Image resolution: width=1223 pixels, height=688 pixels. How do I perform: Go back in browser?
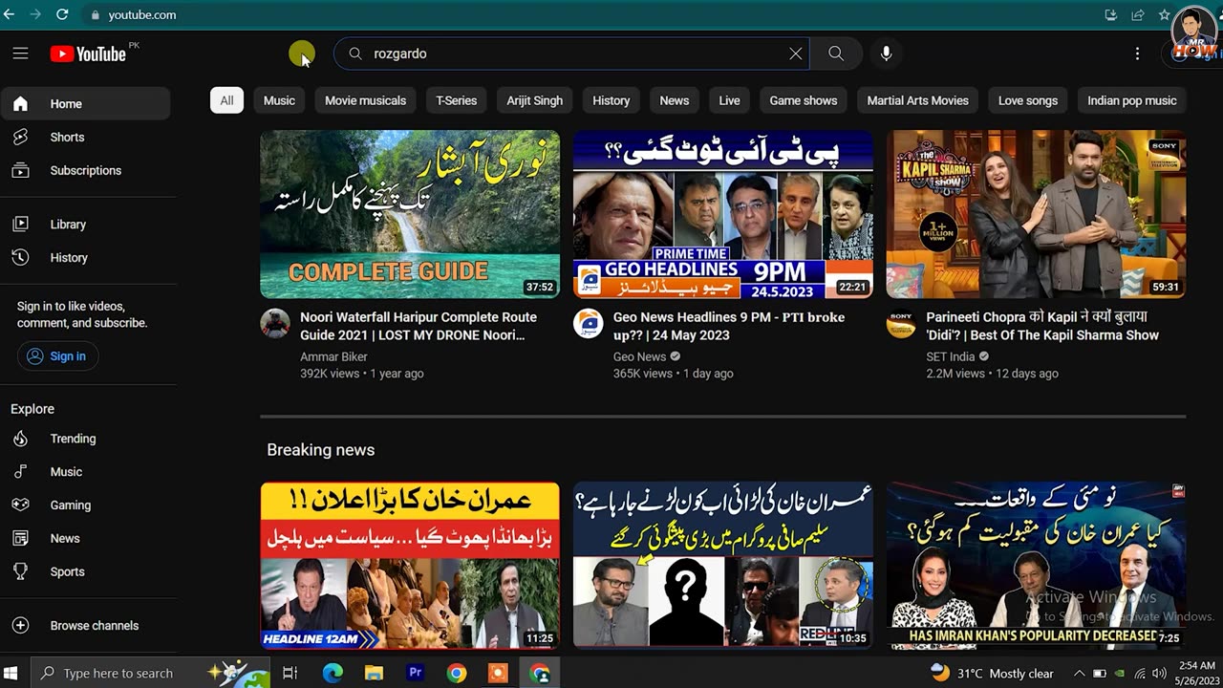(10, 14)
